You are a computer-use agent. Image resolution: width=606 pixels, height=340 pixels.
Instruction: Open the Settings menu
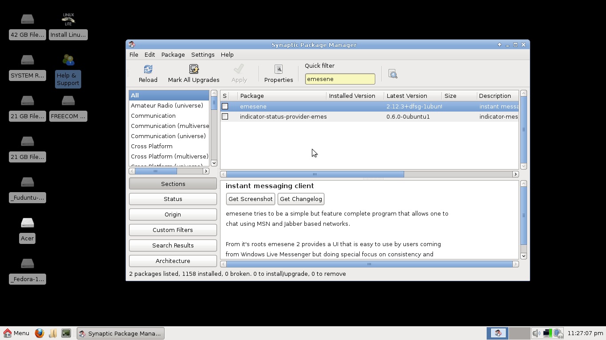point(203,54)
